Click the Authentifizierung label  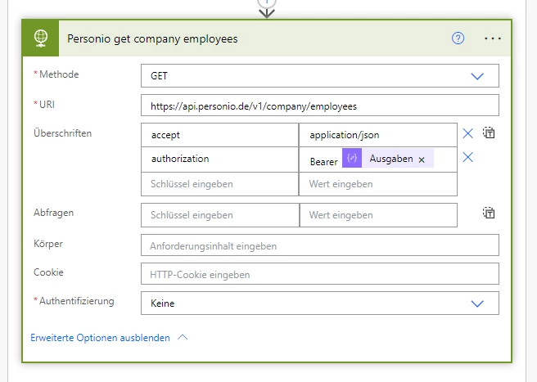[x=76, y=301]
